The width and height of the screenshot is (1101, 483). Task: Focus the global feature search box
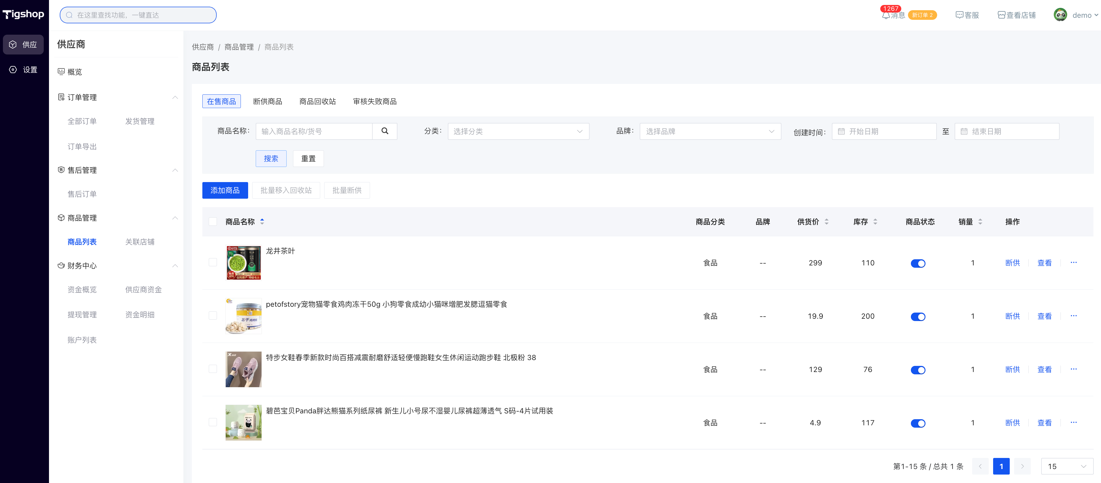click(138, 15)
